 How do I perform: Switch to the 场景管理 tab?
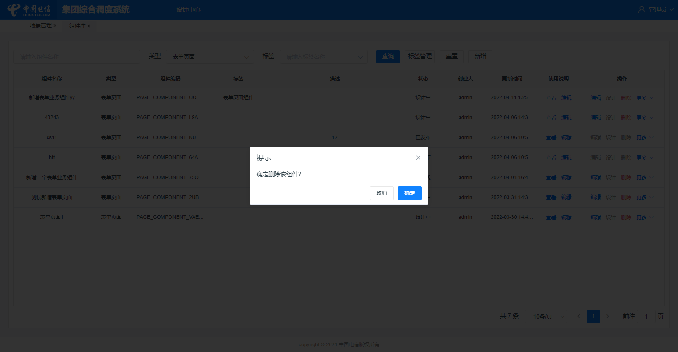tap(40, 25)
